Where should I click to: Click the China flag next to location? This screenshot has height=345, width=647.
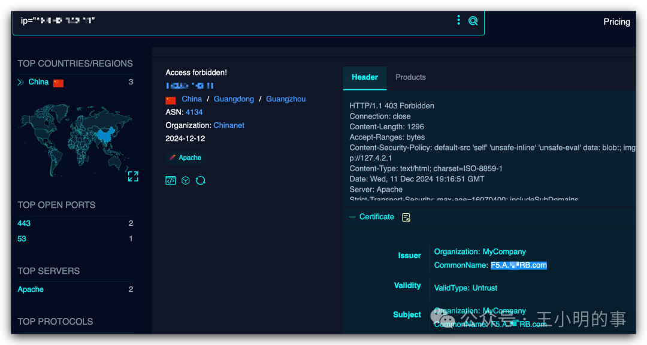[x=171, y=100]
